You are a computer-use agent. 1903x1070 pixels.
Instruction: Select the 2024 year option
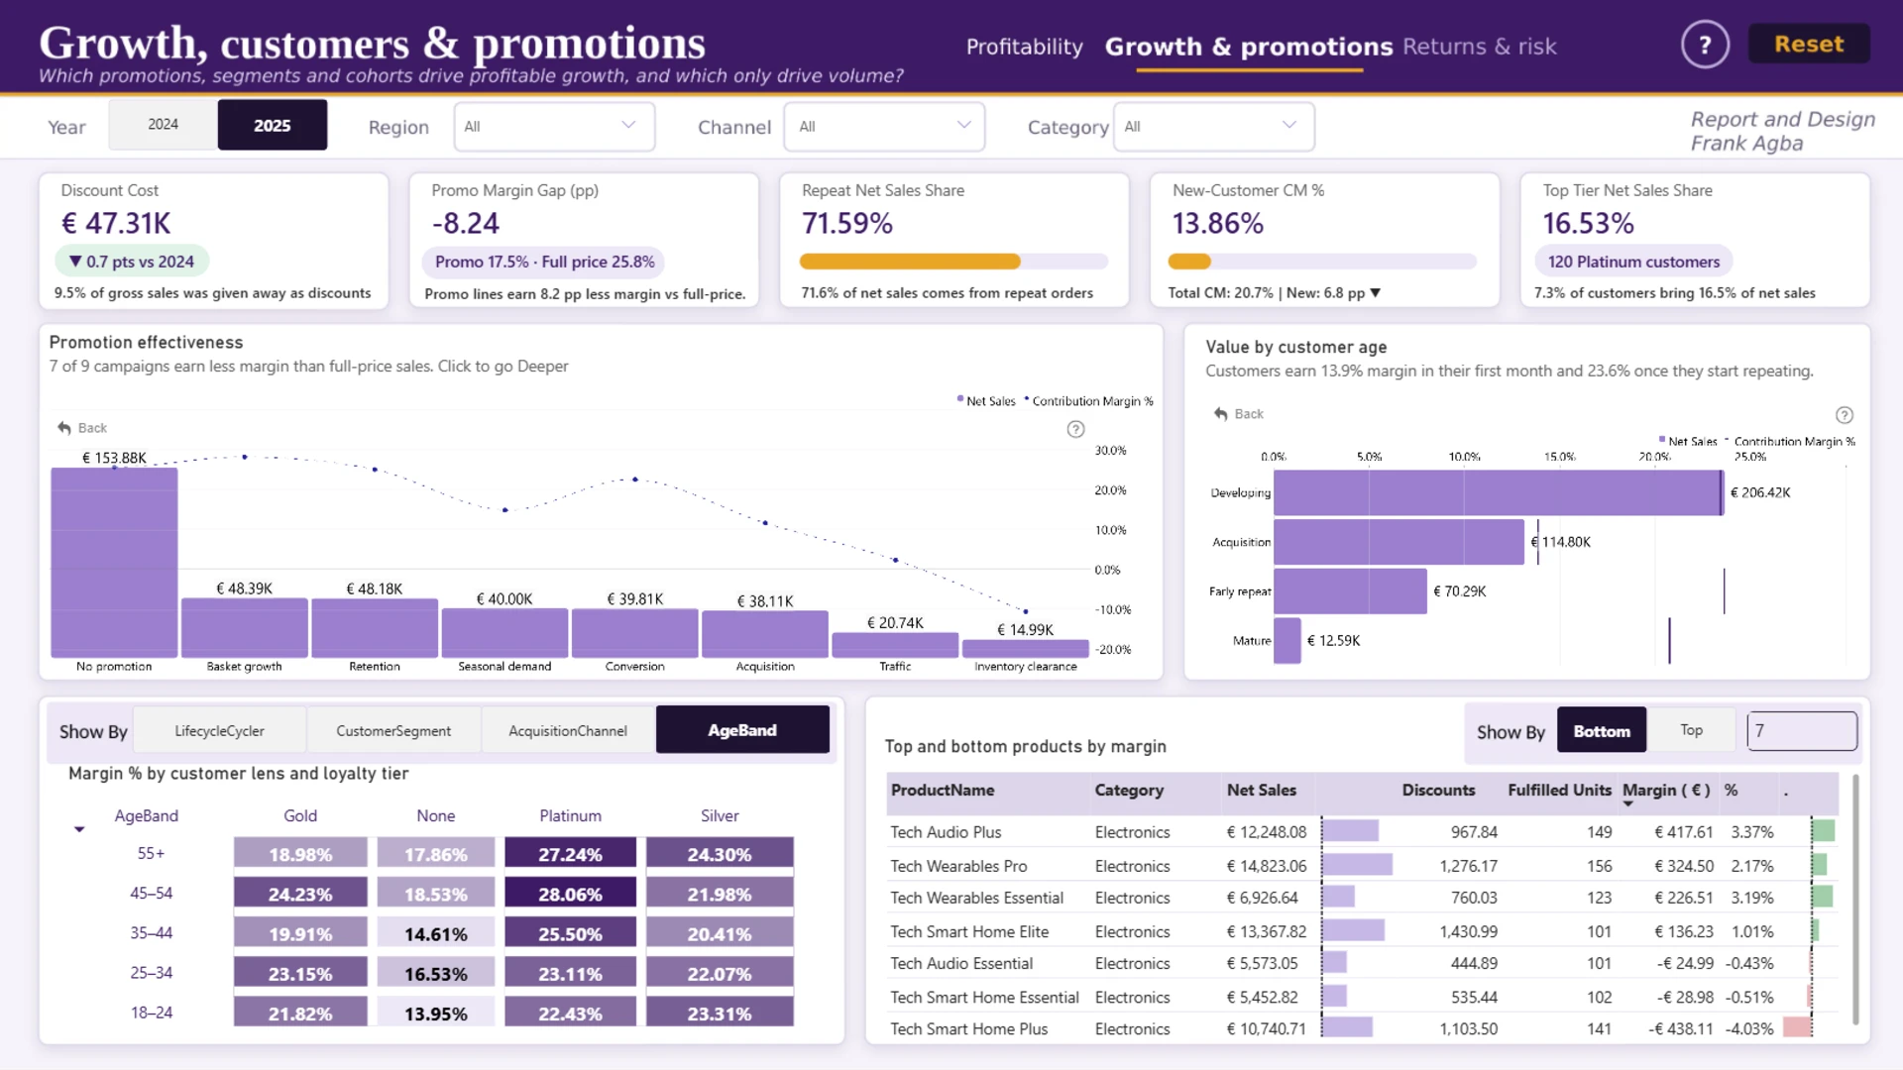pos(164,125)
